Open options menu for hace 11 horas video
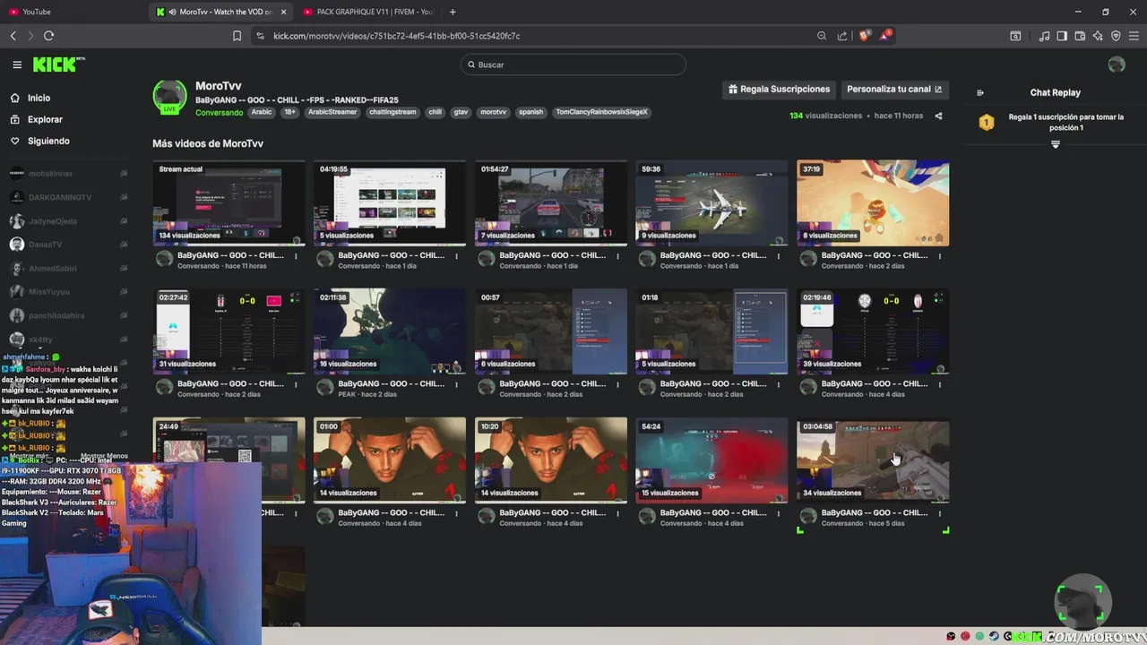Image resolution: width=1147 pixels, height=645 pixels. [x=296, y=256]
